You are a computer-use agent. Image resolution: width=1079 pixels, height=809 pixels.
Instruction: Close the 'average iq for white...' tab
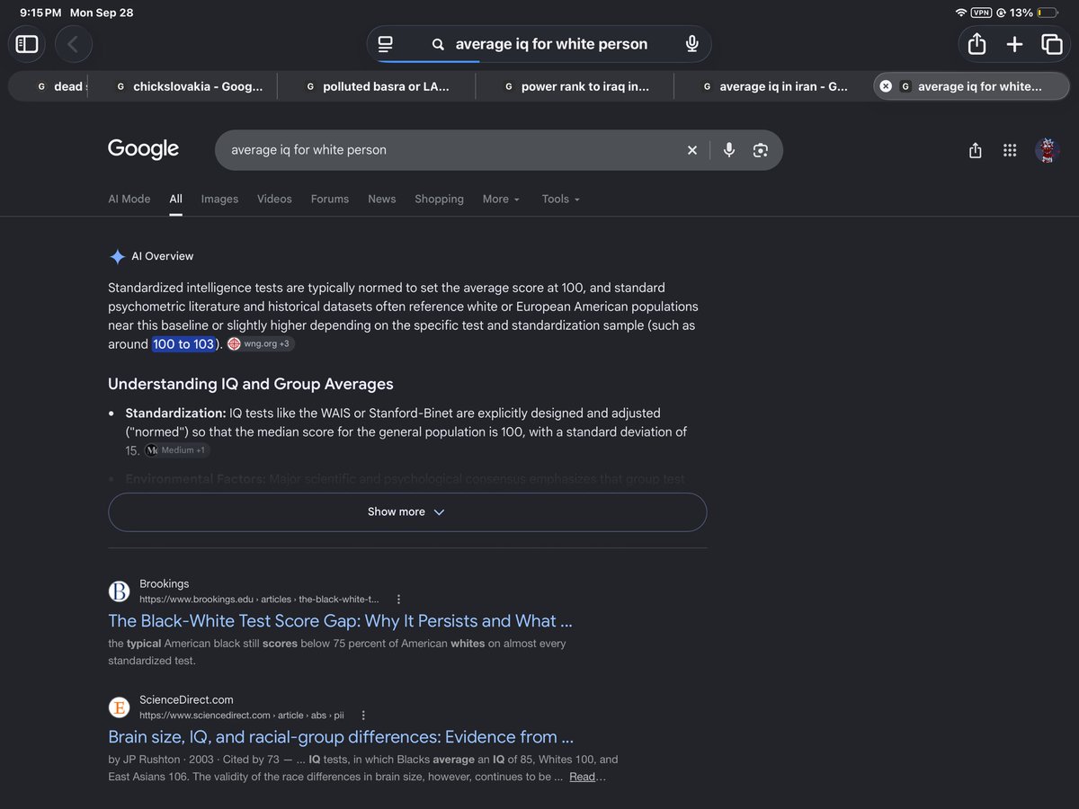886,86
